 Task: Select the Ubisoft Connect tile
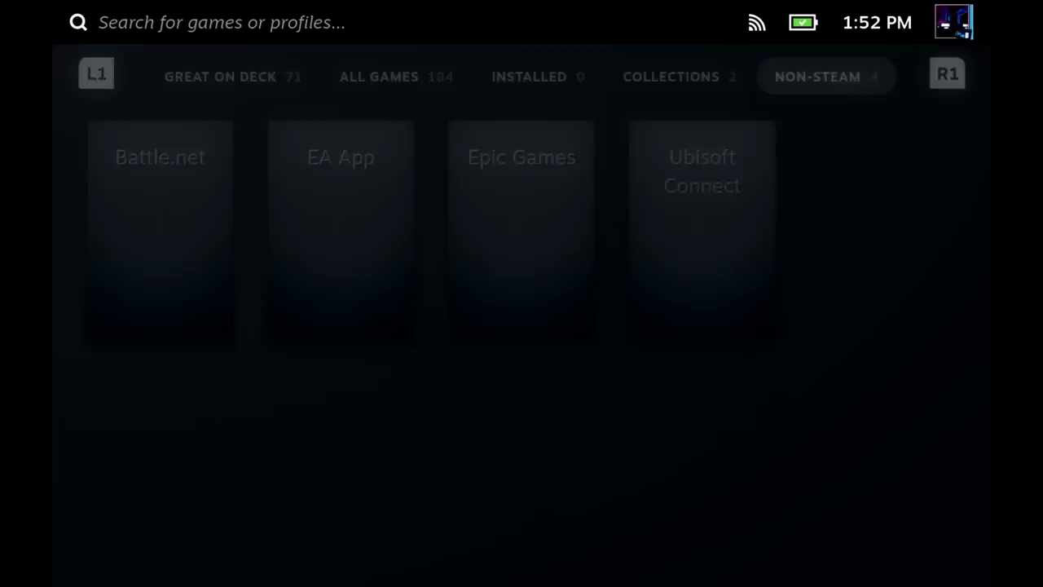click(702, 233)
